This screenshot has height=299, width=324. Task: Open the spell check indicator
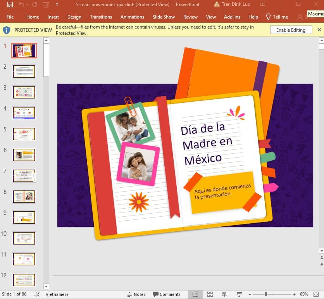[36, 294]
